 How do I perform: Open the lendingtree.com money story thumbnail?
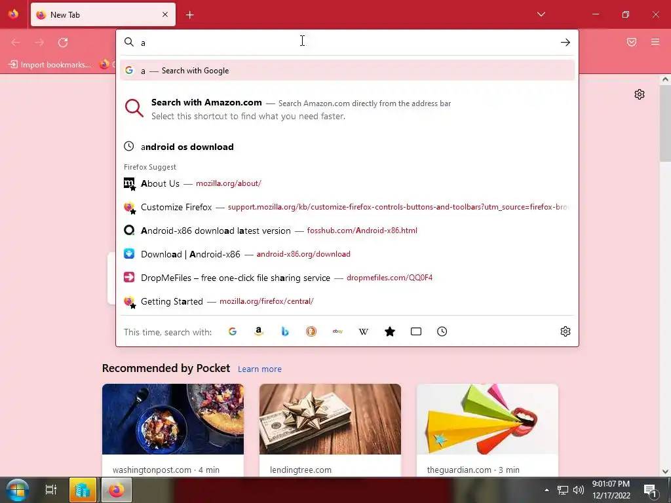pos(330,419)
